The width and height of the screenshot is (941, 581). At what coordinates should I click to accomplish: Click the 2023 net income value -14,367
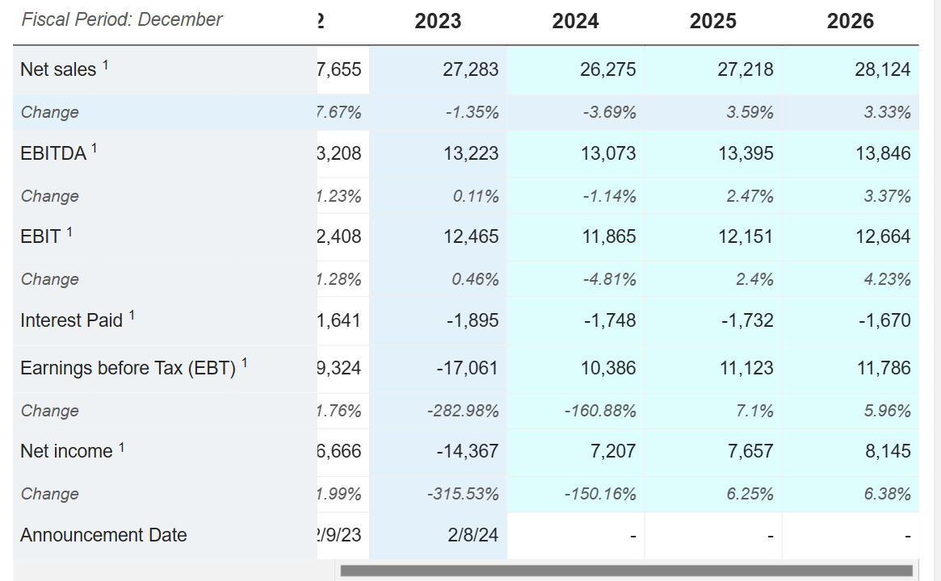[468, 451]
